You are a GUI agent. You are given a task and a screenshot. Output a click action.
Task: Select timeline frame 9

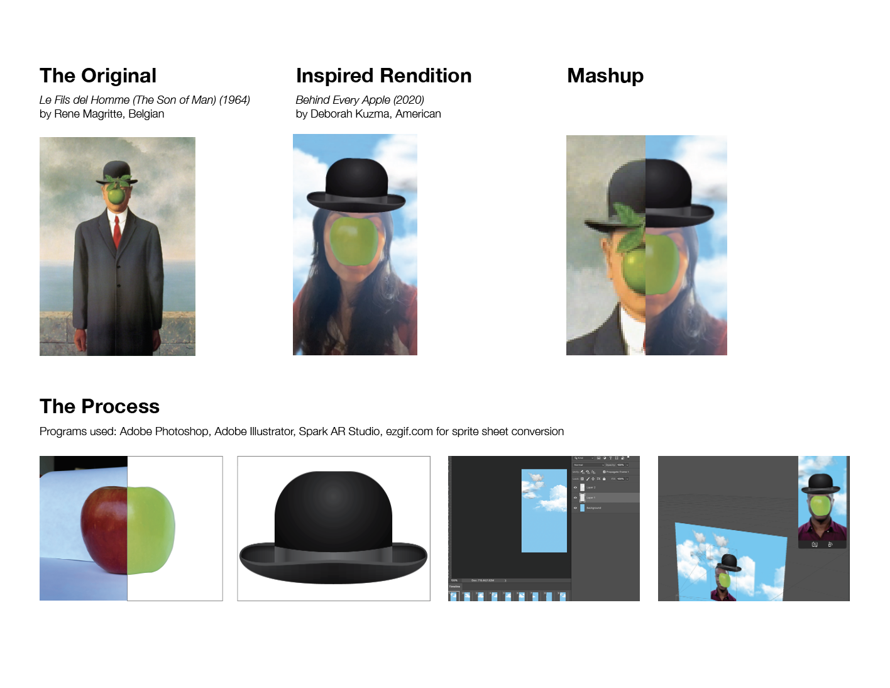[x=563, y=596]
